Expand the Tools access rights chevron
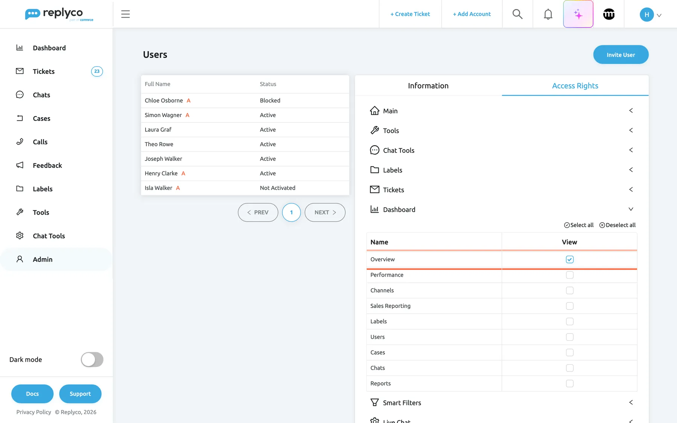The image size is (677, 423). (x=631, y=130)
